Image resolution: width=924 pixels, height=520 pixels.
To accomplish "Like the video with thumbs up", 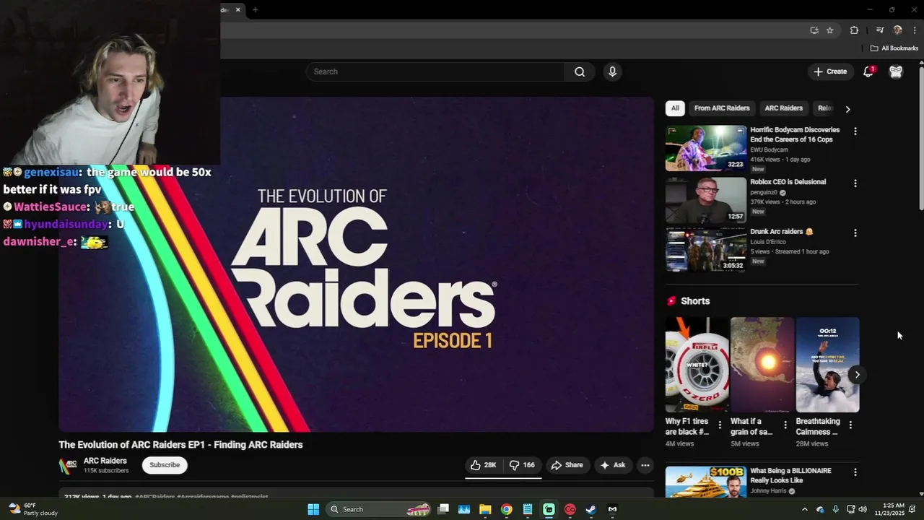I will [x=484, y=465].
